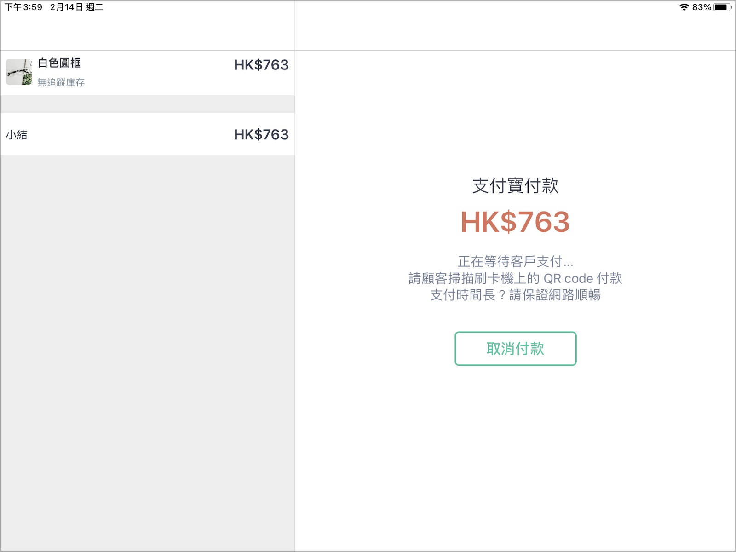Tap the battery icon in the status bar
This screenshot has height=552, width=736.
point(723,7)
